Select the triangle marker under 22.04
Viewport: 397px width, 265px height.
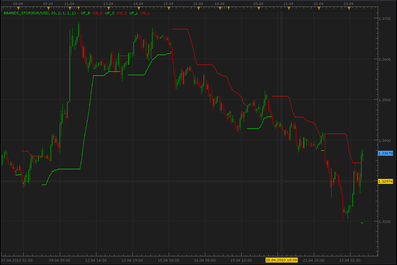tap(319, 8)
